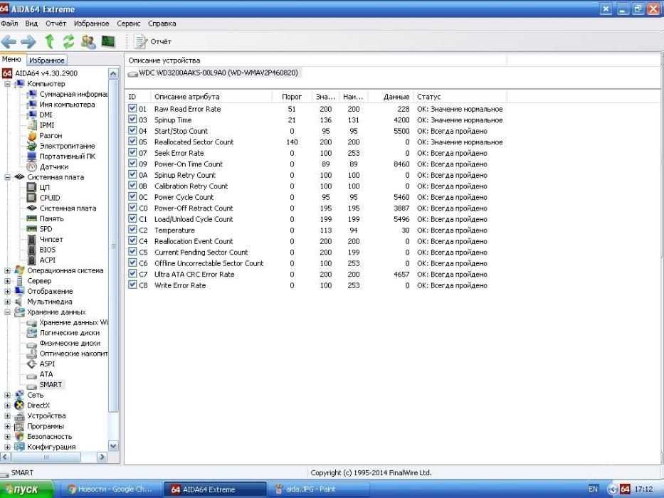Viewport: 664px width, 498px height.
Task: Select CPUID tree item
Action: click(43, 198)
